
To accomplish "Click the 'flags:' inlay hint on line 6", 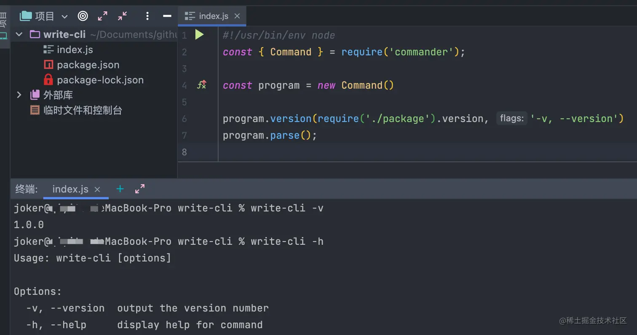I will tap(511, 119).
